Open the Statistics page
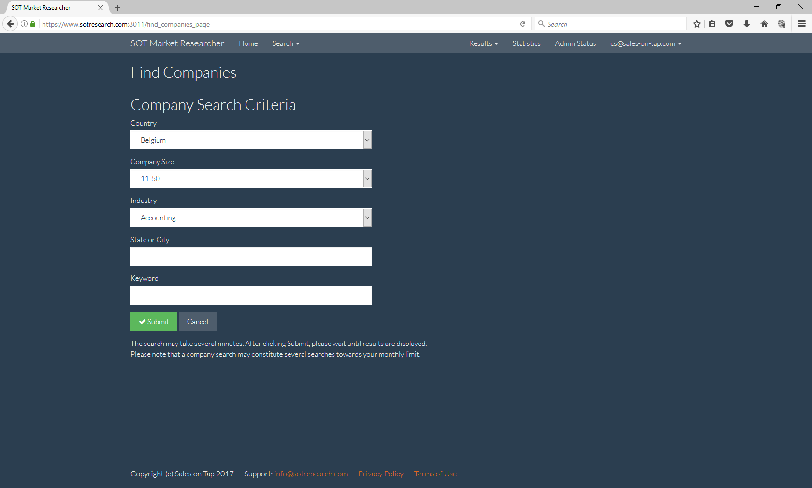The height and width of the screenshot is (488, 812). 526,43
